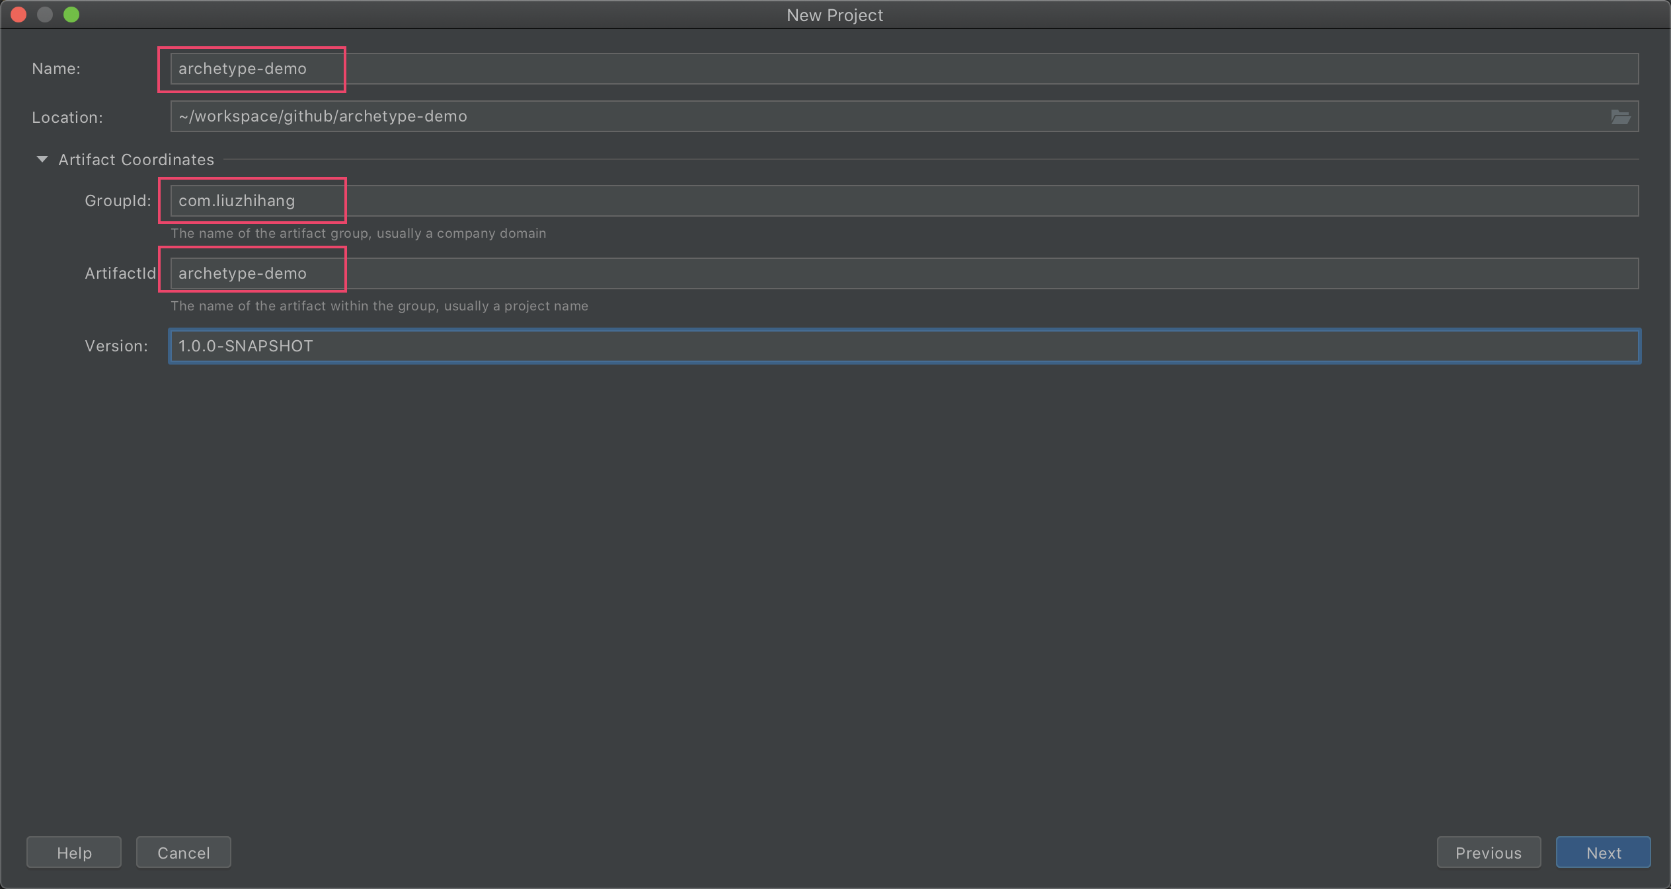Close the dialog with the red button
Image resolution: width=1671 pixels, height=889 pixels.
tap(19, 15)
